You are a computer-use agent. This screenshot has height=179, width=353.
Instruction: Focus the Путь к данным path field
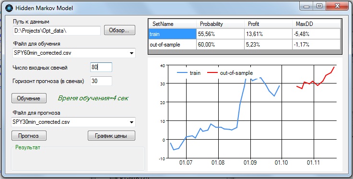57,31
